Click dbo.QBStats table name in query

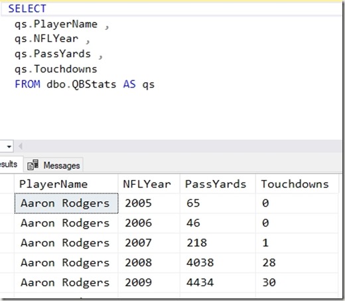point(81,84)
